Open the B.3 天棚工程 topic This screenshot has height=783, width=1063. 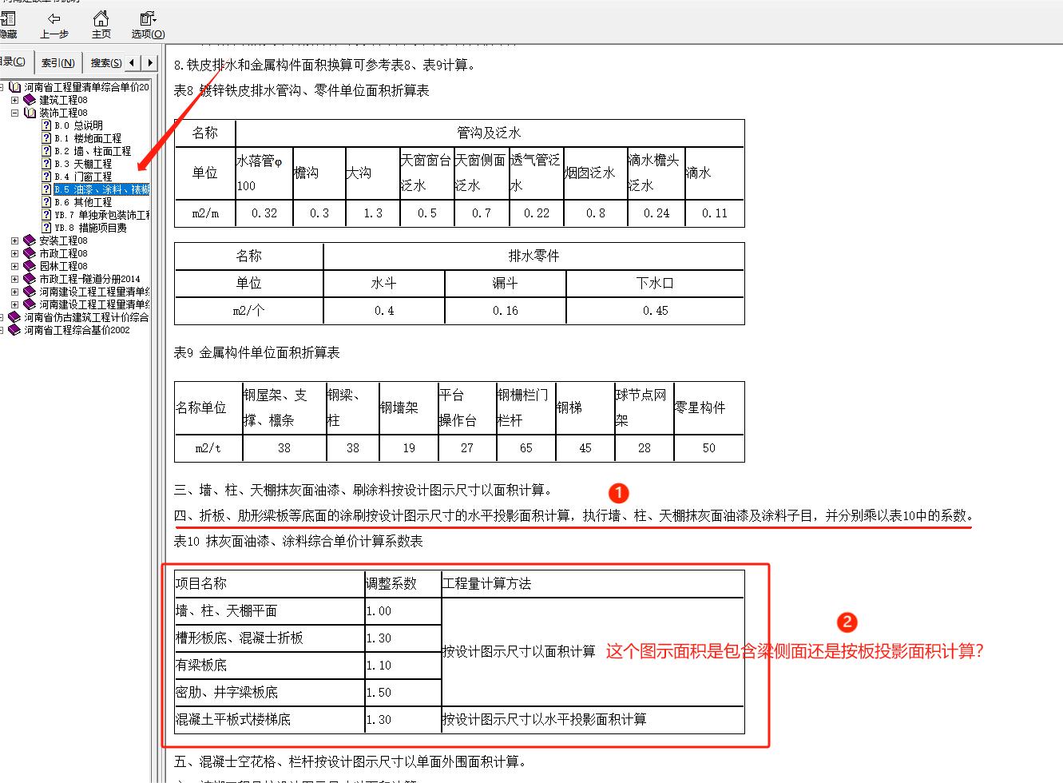83,164
